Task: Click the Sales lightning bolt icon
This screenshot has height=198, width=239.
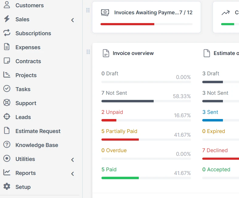Action: pyautogui.click(x=7, y=19)
